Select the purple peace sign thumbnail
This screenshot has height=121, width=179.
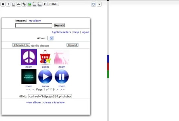point(29,57)
